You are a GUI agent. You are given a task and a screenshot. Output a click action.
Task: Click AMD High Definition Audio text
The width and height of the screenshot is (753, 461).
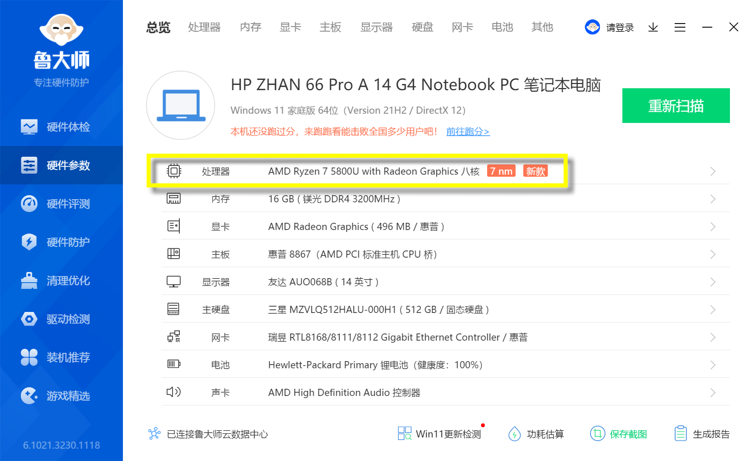pyautogui.click(x=344, y=392)
